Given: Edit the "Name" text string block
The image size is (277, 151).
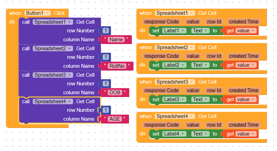Looking at the screenshot, I should 116,40.
